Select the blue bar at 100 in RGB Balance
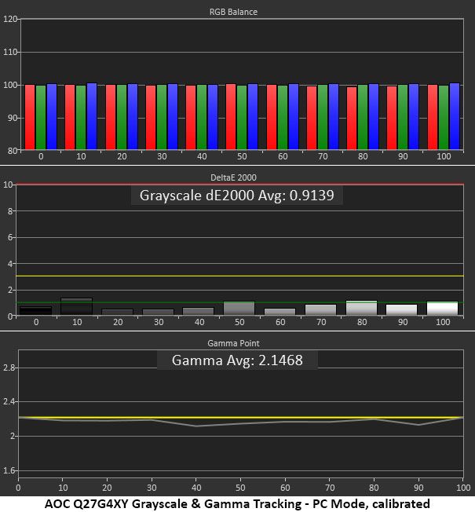Image resolution: width=475 pixels, height=512 pixels. click(x=455, y=116)
